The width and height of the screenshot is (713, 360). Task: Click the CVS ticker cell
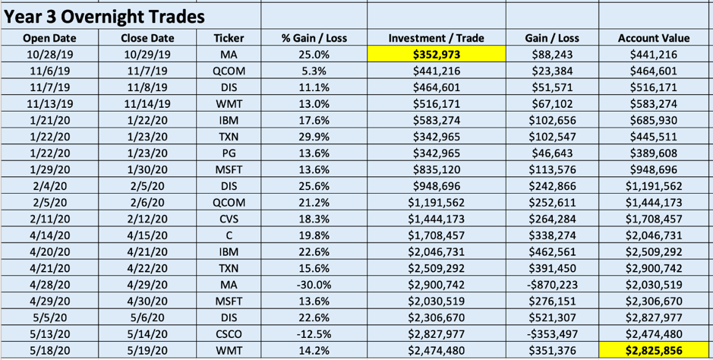229,219
